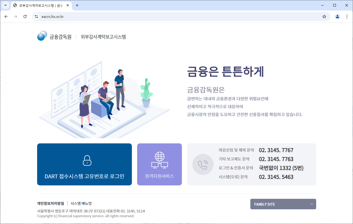Click the headline 금융은 튼튼하게
Screen dimensions: 353x224
pos(226,71)
